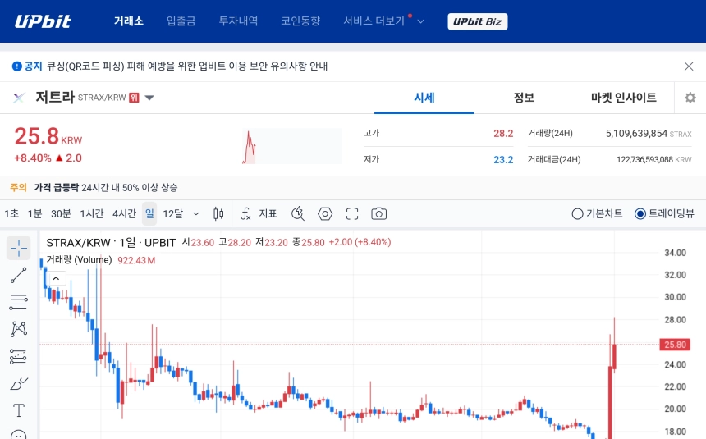Select the brush drawing tool
Image resolution: width=706 pixels, height=439 pixels.
coord(18,384)
